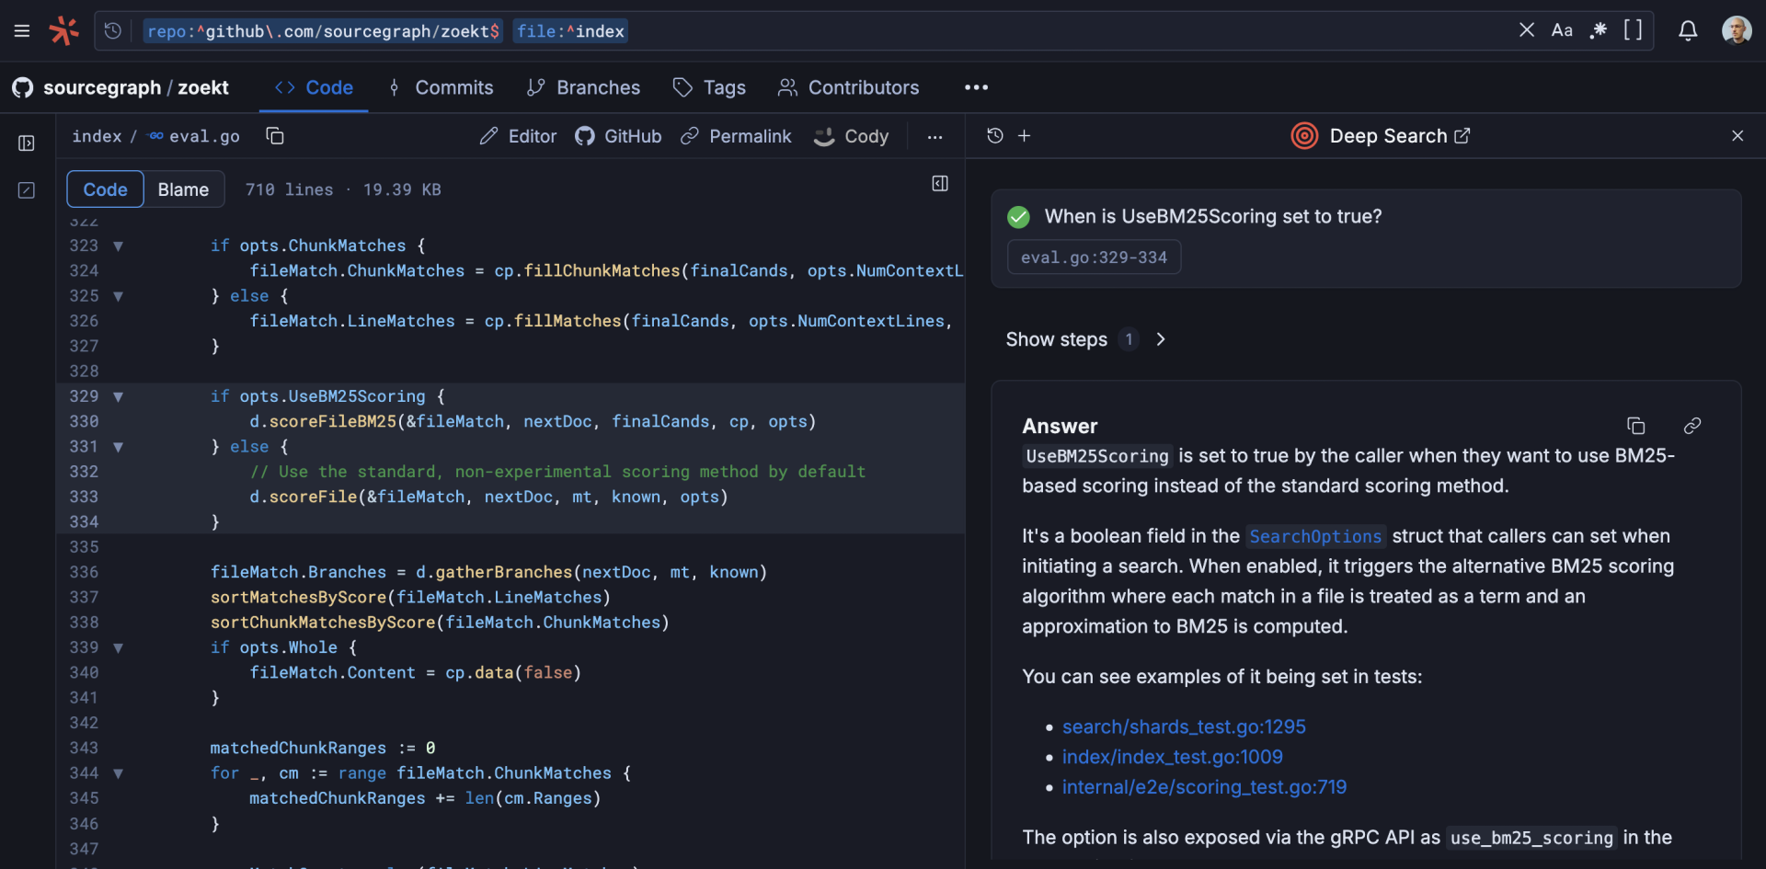
Task: Open the notifications bell
Action: pyautogui.click(x=1688, y=30)
